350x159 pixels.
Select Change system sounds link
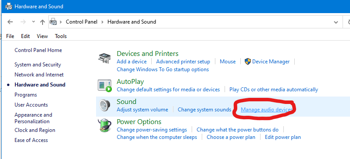[204, 110]
